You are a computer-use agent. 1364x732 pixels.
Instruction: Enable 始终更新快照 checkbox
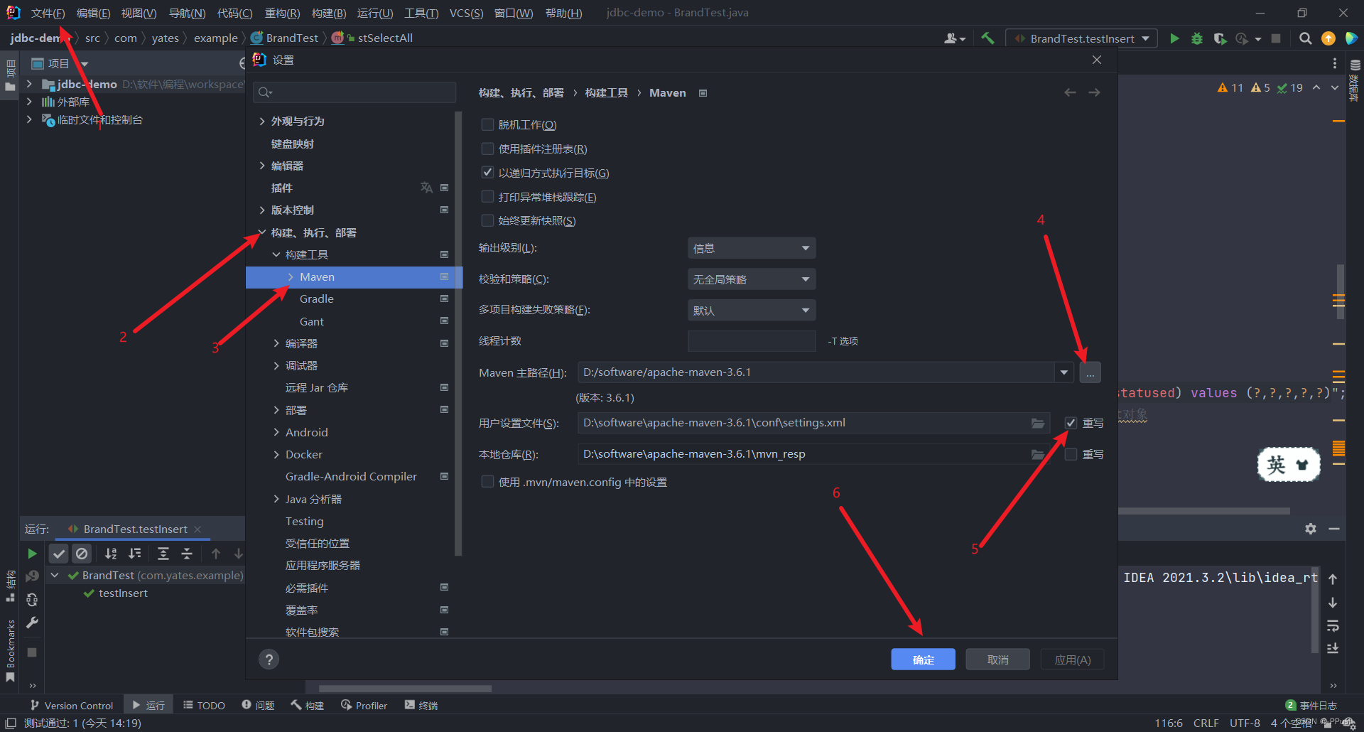coord(487,220)
